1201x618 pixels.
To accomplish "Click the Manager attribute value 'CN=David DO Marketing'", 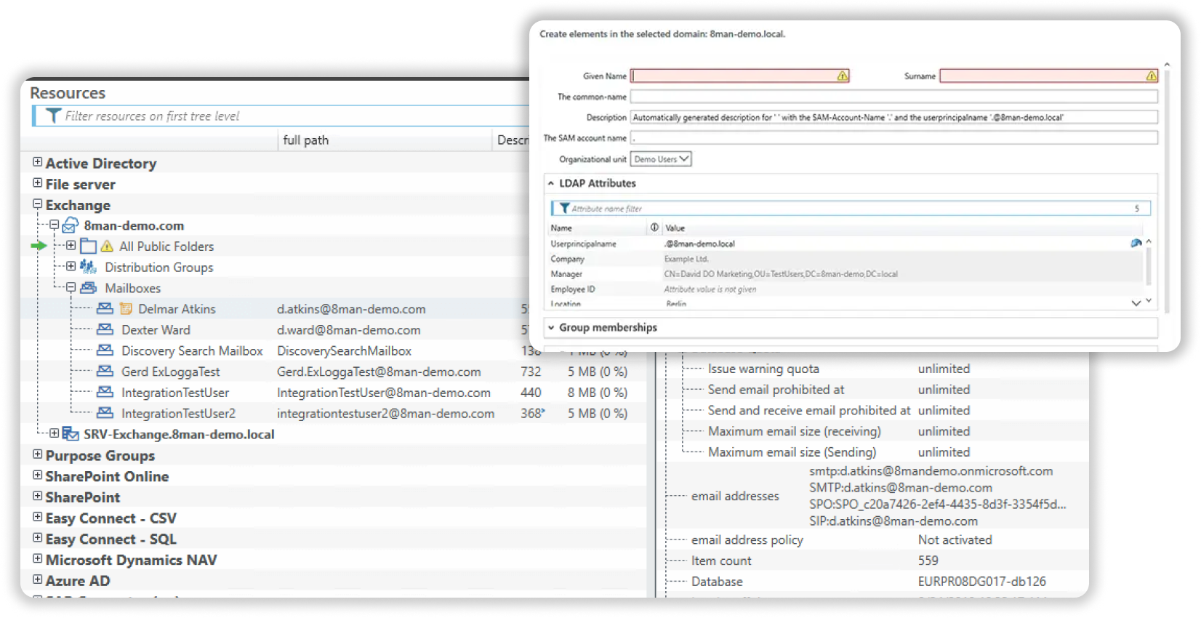I will pyautogui.click(x=781, y=274).
